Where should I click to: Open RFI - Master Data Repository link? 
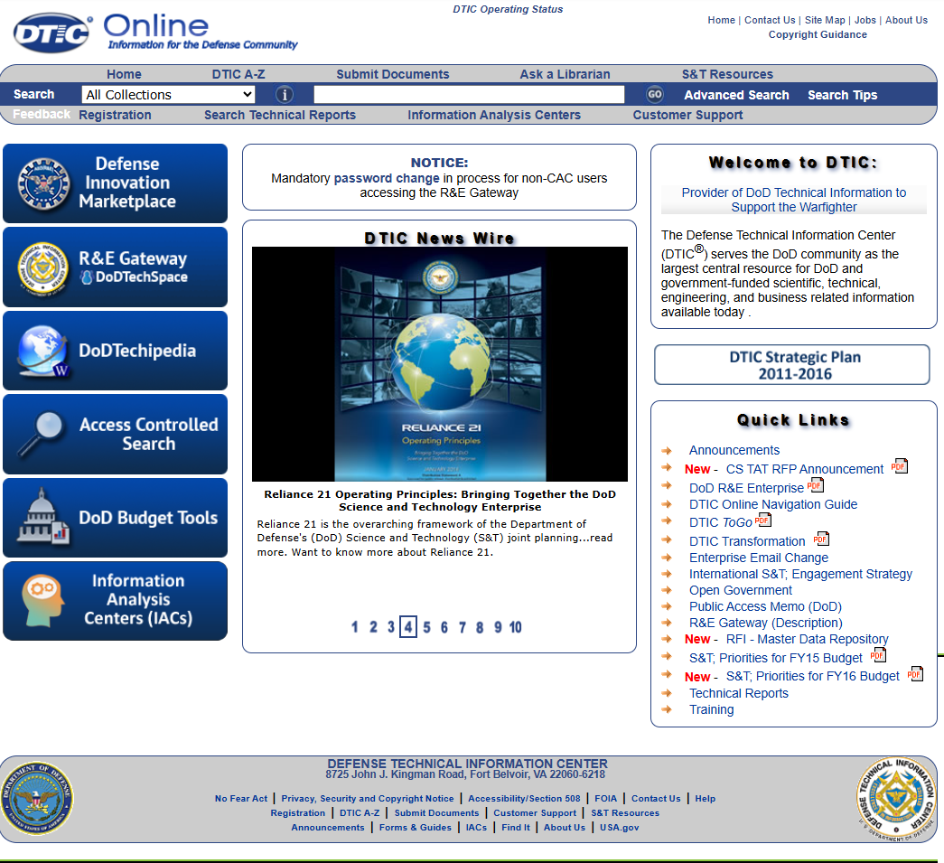point(807,639)
